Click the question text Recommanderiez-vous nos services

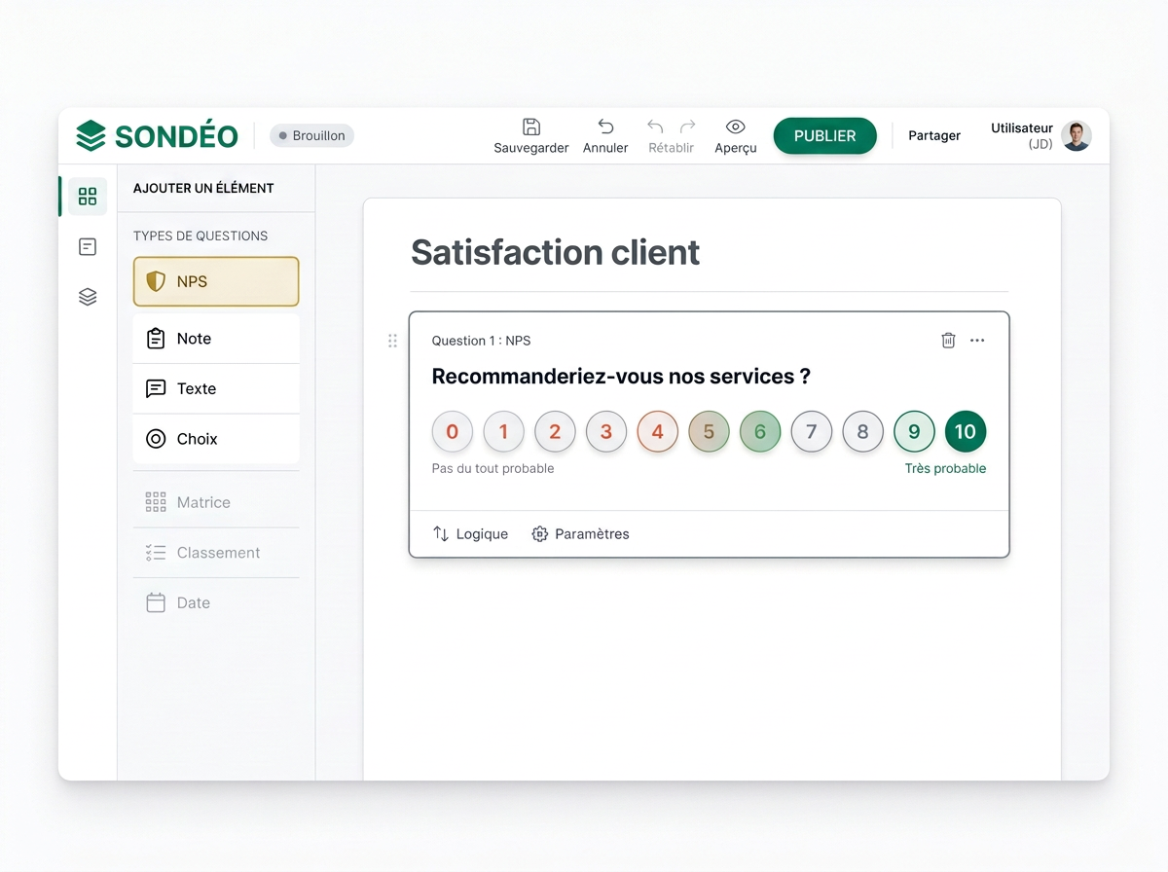(x=621, y=377)
